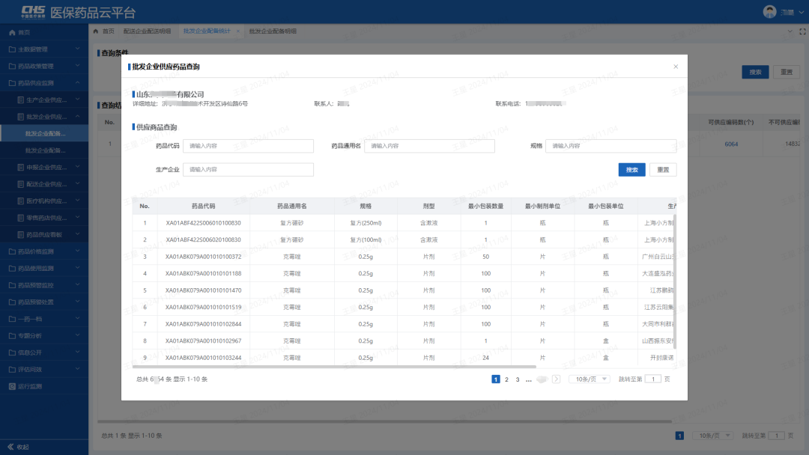The width and height of the screenshot is (809, 455).
Task: Click the folder icon beside 主数据管理
Action: pos(12,49)
